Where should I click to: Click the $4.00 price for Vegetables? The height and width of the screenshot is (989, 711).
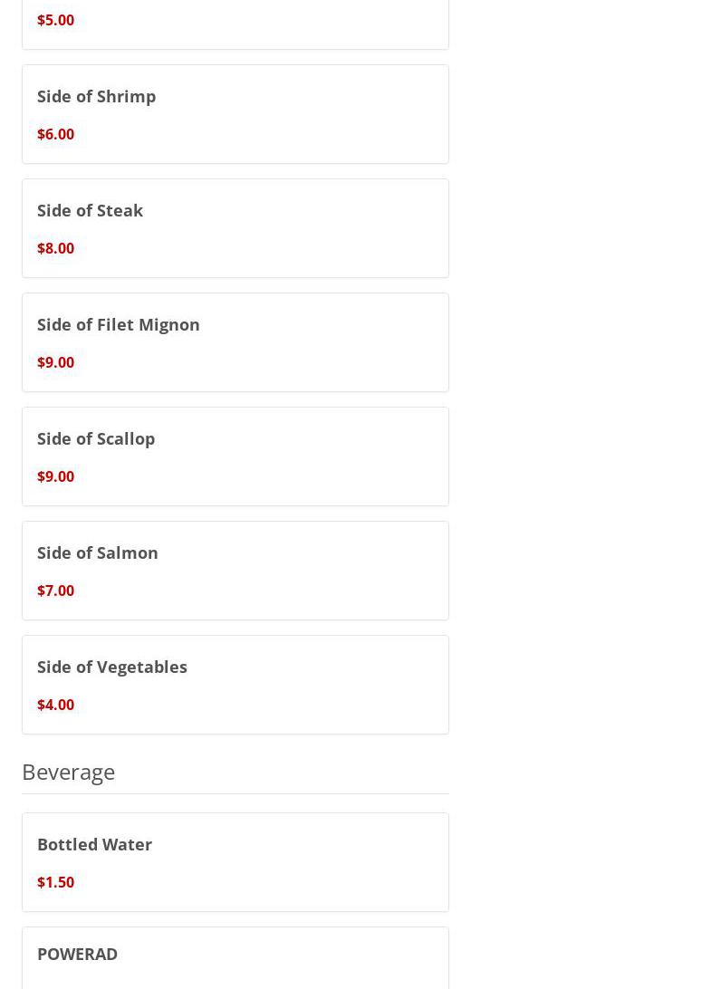(x=55, y=706)
